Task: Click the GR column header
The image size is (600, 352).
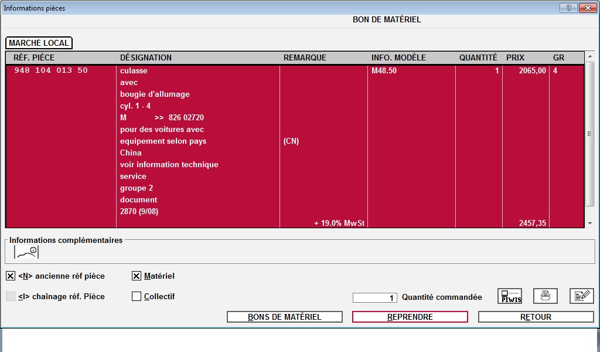Action: [x=558, y=57]
